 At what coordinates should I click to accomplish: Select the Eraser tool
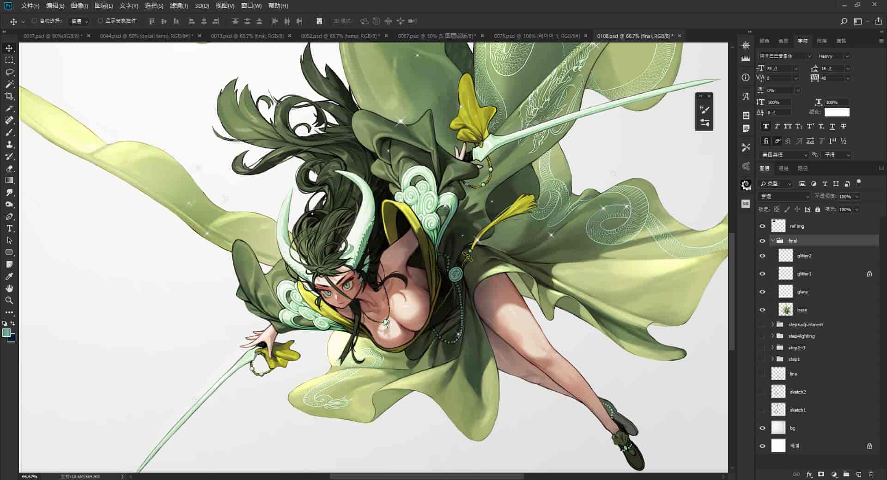click(9, 168)
